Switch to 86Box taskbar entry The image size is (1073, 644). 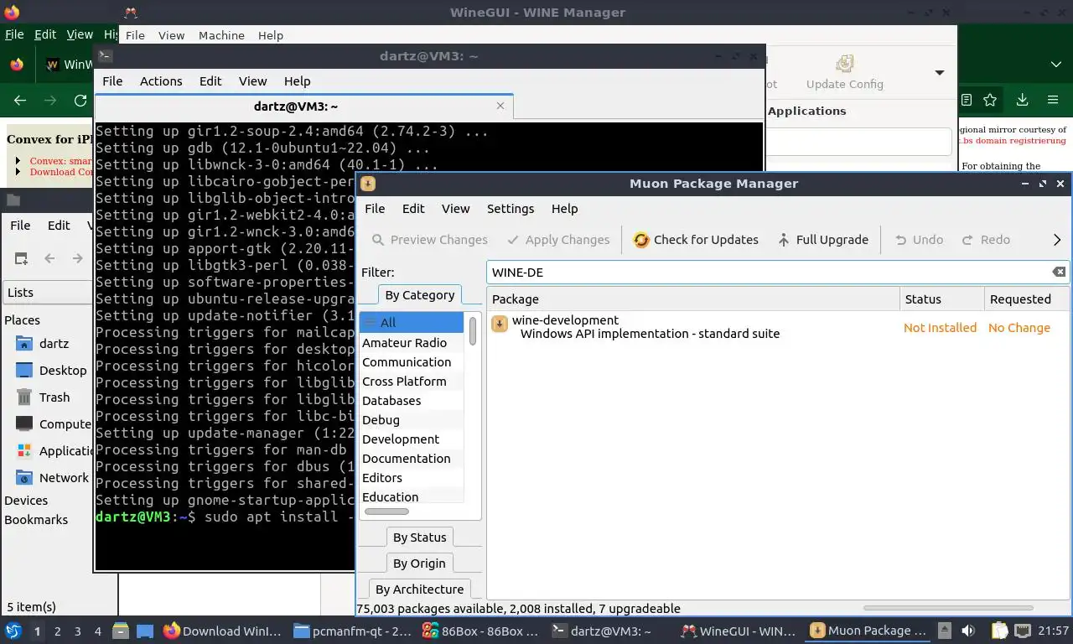click(480, 631)
